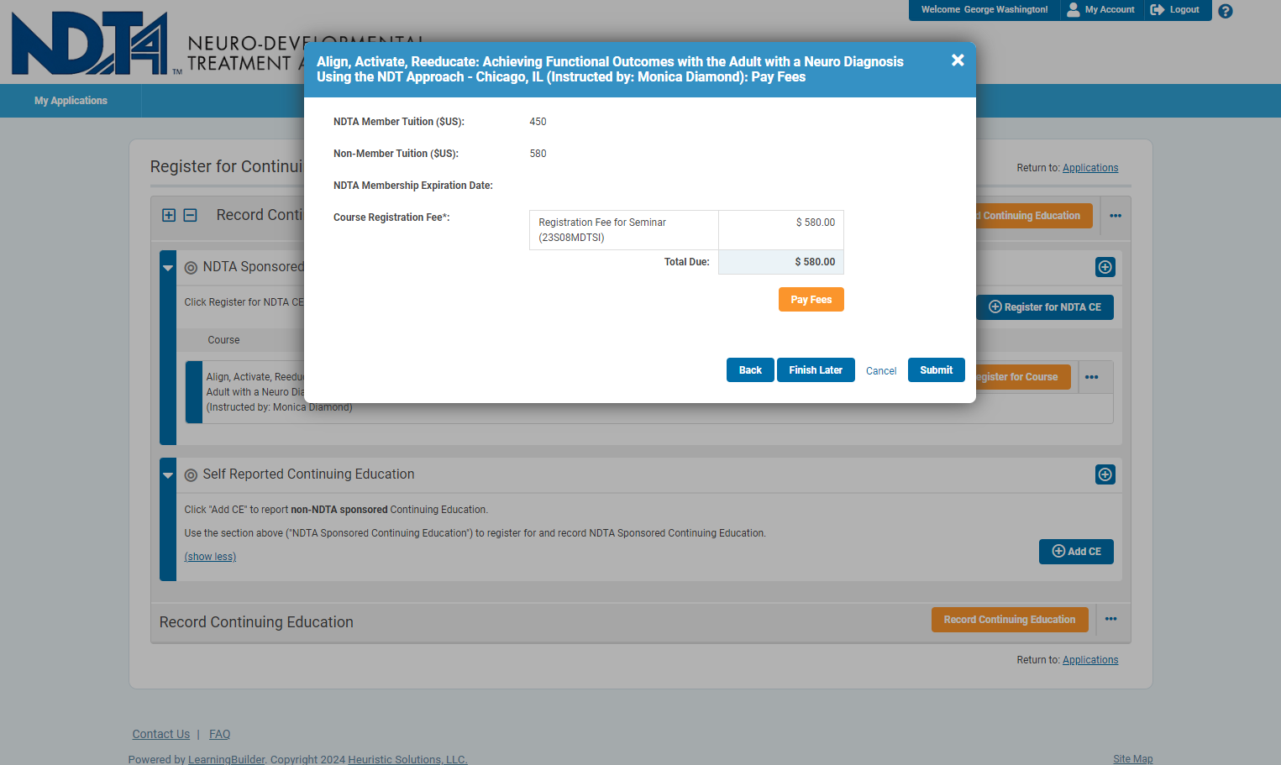Open ellipsis menu beside Register for Course
The height and width of the screenshot is (765, 1281).
coord(1092,377)
